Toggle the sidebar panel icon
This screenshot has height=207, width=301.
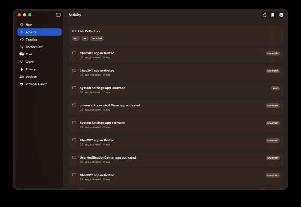tap(58, 15)
